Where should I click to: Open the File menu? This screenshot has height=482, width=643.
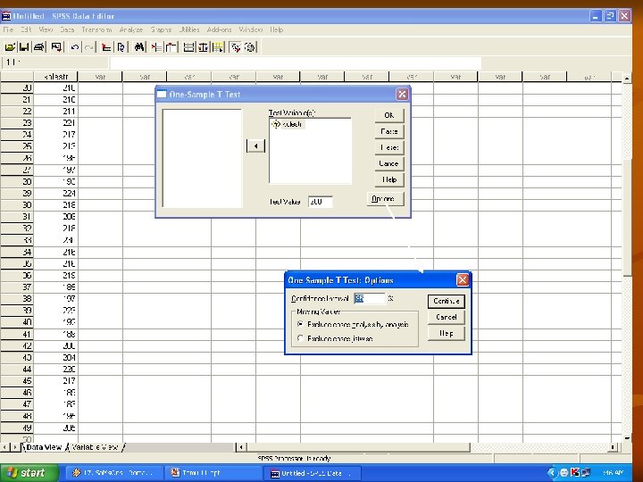[x=8, y=29]
